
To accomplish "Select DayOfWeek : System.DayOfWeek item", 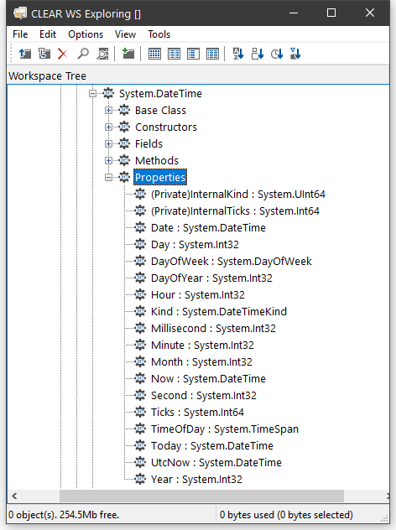I will click(232, 262).
